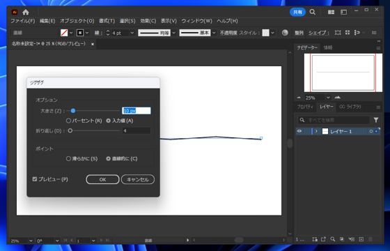Image resolution: width=390 pixels, height=251 pixels.
Task: Click the 不透明度 opacity link
Action: pos(228,33)
